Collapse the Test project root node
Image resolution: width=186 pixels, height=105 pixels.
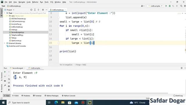pos(5,13)
